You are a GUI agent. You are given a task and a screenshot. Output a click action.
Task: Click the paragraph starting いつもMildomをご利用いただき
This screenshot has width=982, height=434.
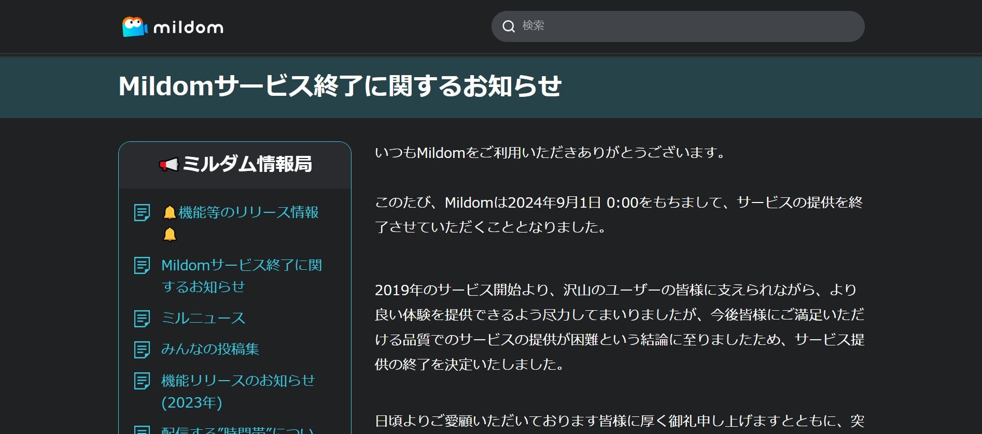551,153
